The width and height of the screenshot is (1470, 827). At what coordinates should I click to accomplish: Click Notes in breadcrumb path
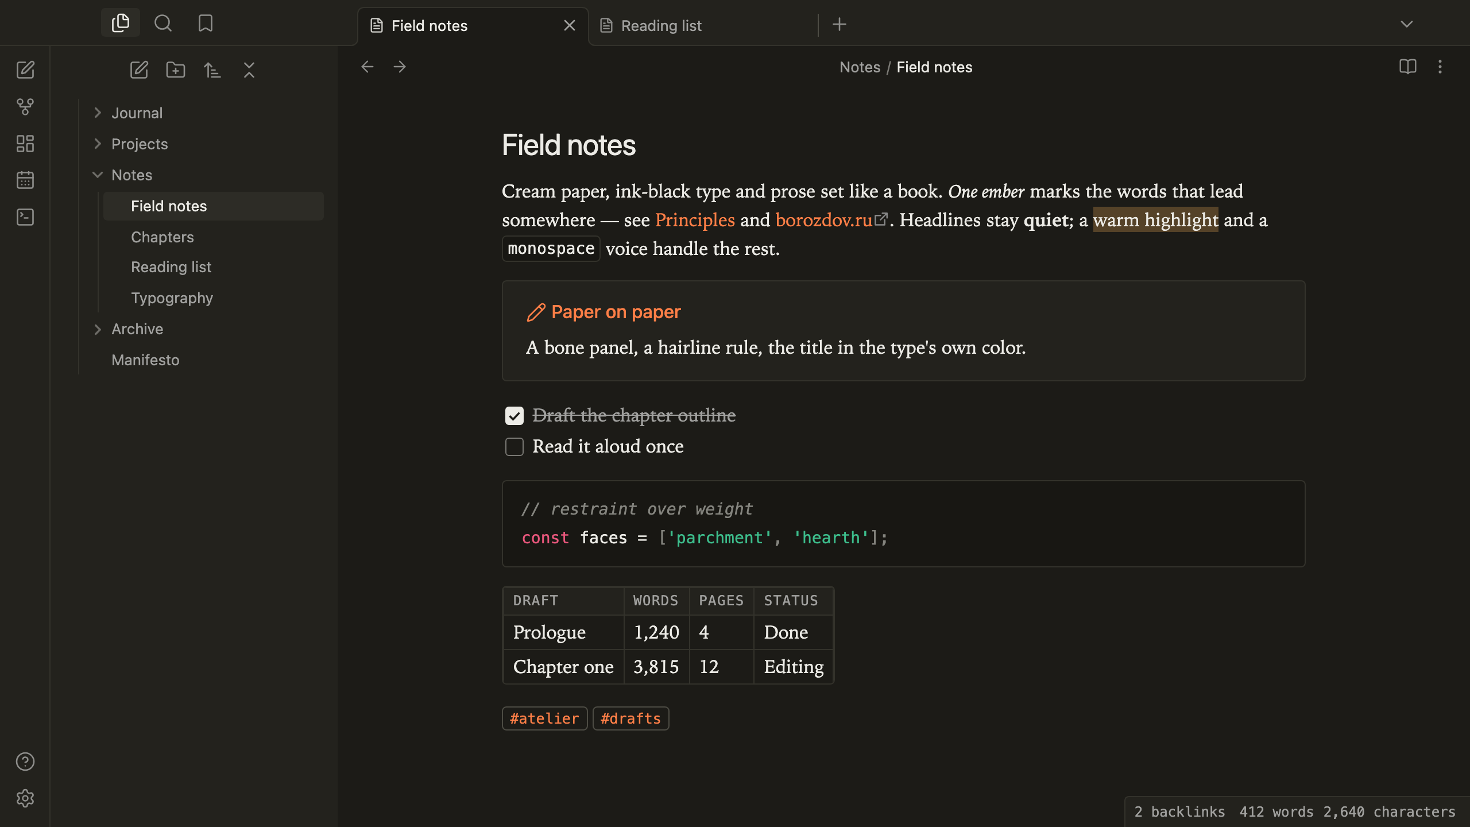click(x=860, y=67)
